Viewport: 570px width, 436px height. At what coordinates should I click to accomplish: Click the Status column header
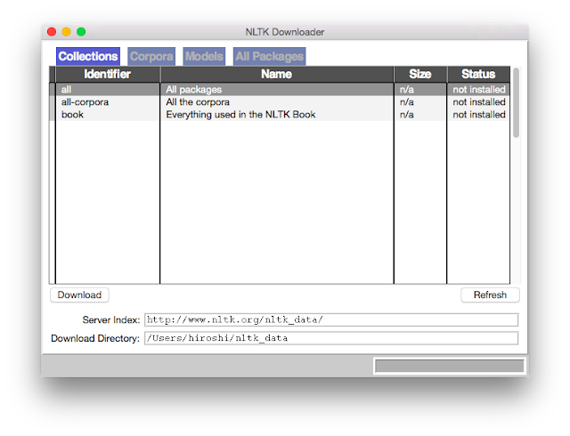point(478,74)
